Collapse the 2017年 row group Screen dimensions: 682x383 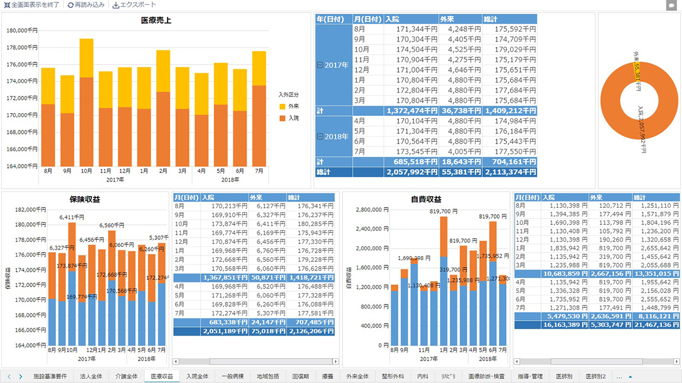320,65
